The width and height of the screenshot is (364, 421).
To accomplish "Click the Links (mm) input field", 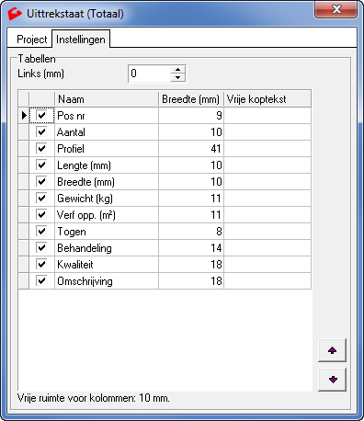I will pyautogui.click(x=149, y=74).
